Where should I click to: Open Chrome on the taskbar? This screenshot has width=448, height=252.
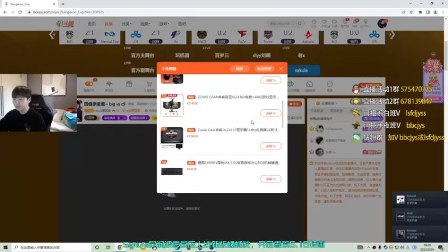pyautogui.click(x=120, y=247)
